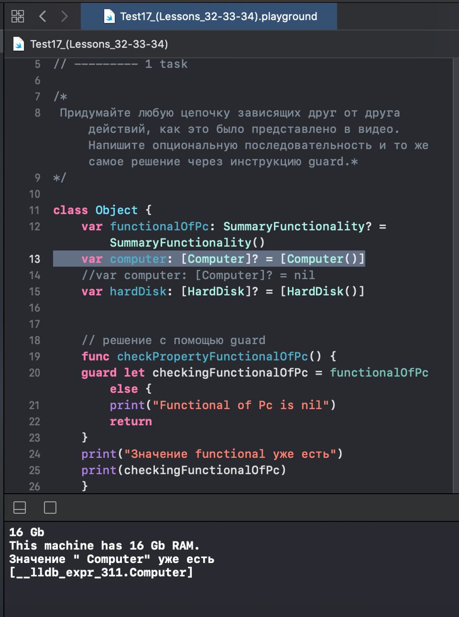The height and width of the screenshot is (617, 459).
Task: Click console line 'This machine has 16 Gb RAM.'
Action: pyautogui.click(x=104, y=546)
